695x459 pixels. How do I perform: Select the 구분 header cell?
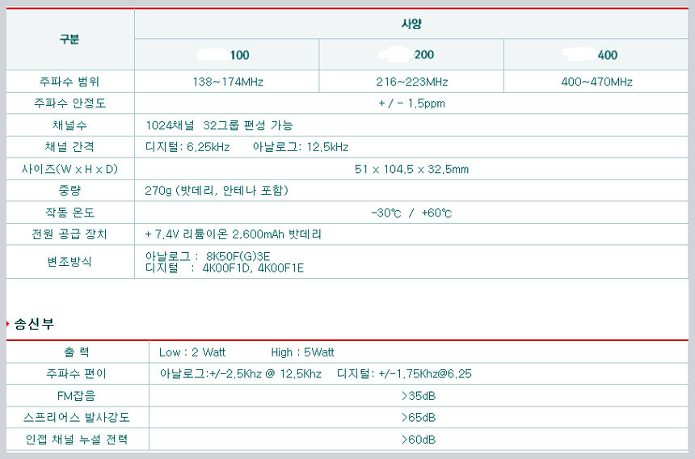coord(69,39)
